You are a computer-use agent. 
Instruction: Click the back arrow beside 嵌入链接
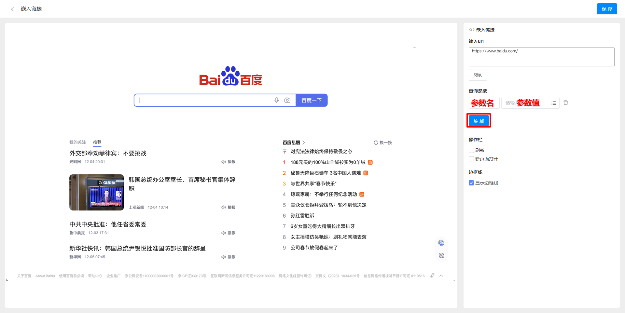[x=12, y=9]
